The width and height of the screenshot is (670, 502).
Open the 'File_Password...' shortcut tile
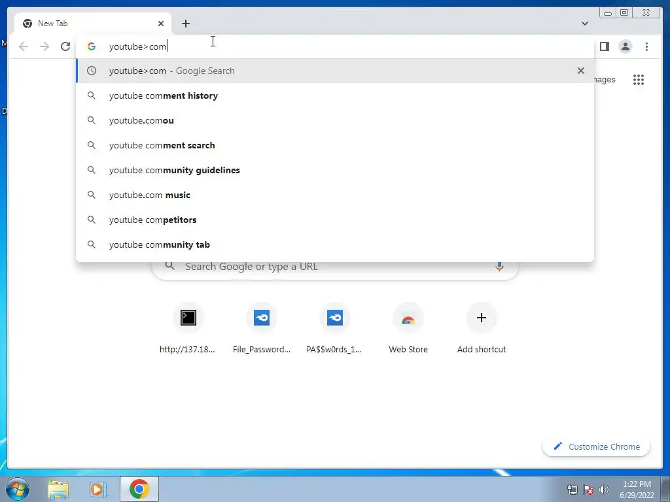[262, 329]
